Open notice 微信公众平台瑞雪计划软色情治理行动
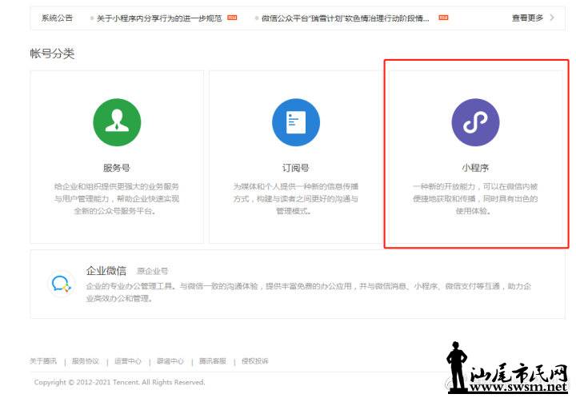This screenshot has height=398, width=576. click(x=346, y=18)
